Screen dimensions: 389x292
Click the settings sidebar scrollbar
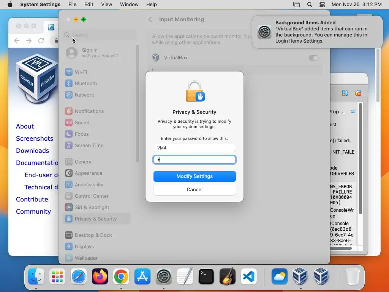[137, 104]
